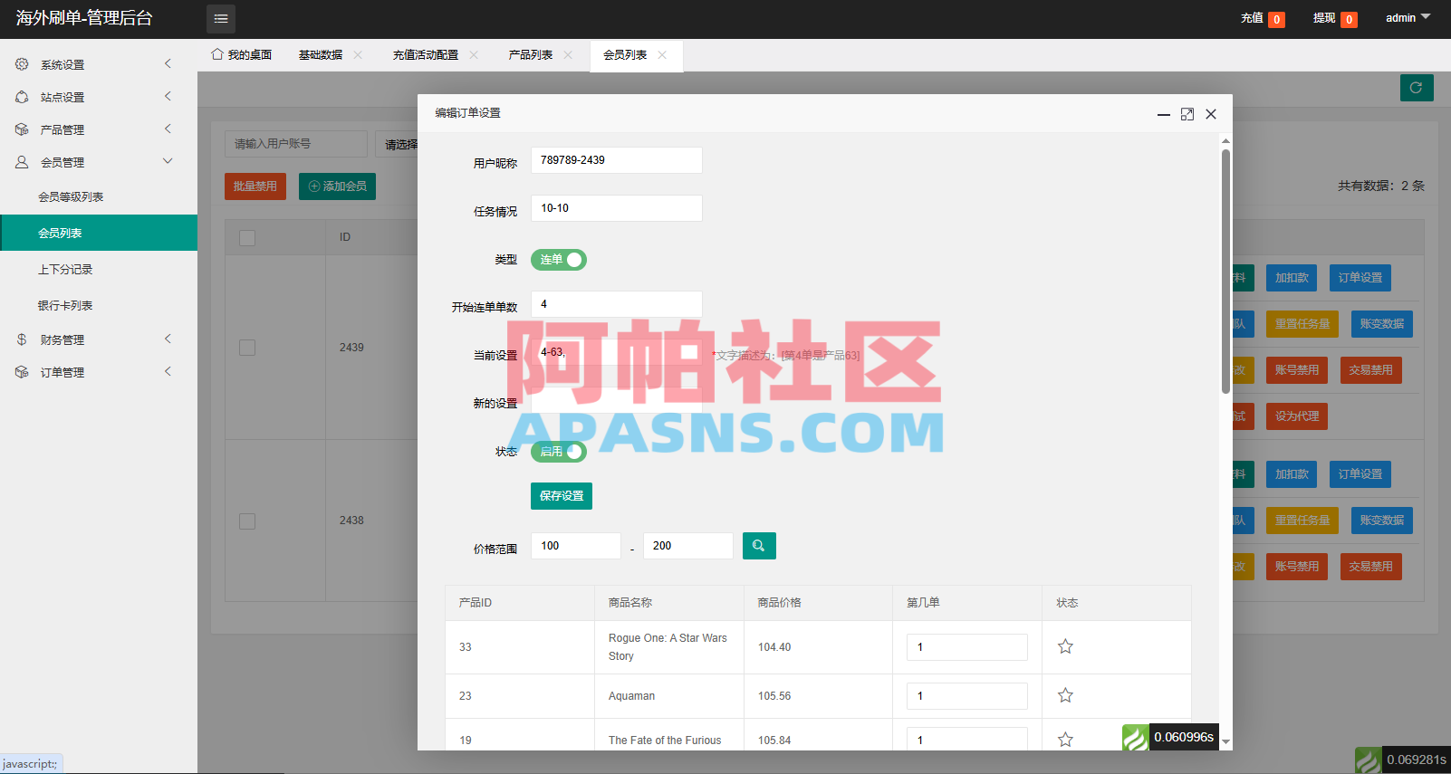Collapse the 会员管理 sidebar menu
Viewport: 1451px width, 774px height.
pyautogui.click(x=99, y=162)
